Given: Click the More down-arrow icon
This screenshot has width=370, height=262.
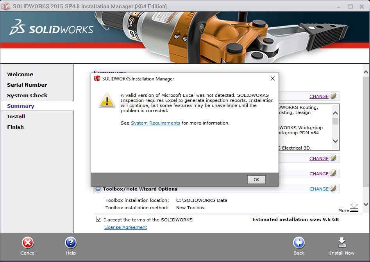Looking at the screenshot, I should pos(354,206).
